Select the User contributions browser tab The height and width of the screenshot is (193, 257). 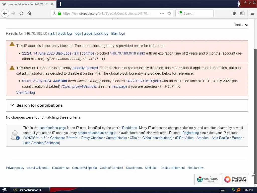[28, 4]
